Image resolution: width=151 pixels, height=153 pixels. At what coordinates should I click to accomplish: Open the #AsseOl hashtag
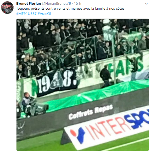pos(44,14)
